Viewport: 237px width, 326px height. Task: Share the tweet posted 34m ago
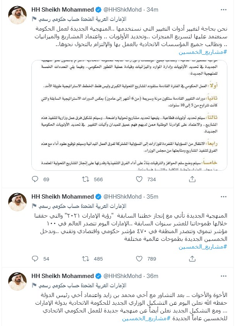[191, 179]
